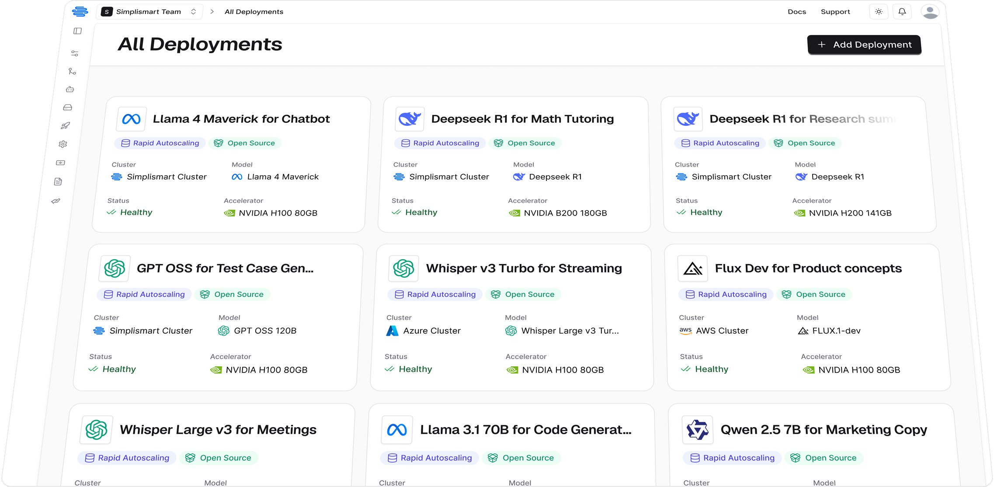Click Open Source tag on Whisper Large Meetings card
994x487 pixels.
coord(219,458)
